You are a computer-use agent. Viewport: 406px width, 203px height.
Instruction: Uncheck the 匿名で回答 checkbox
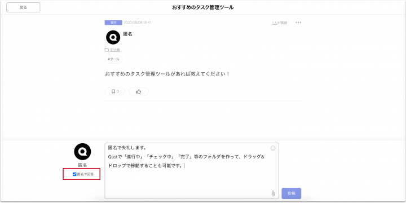click(74, 174)
